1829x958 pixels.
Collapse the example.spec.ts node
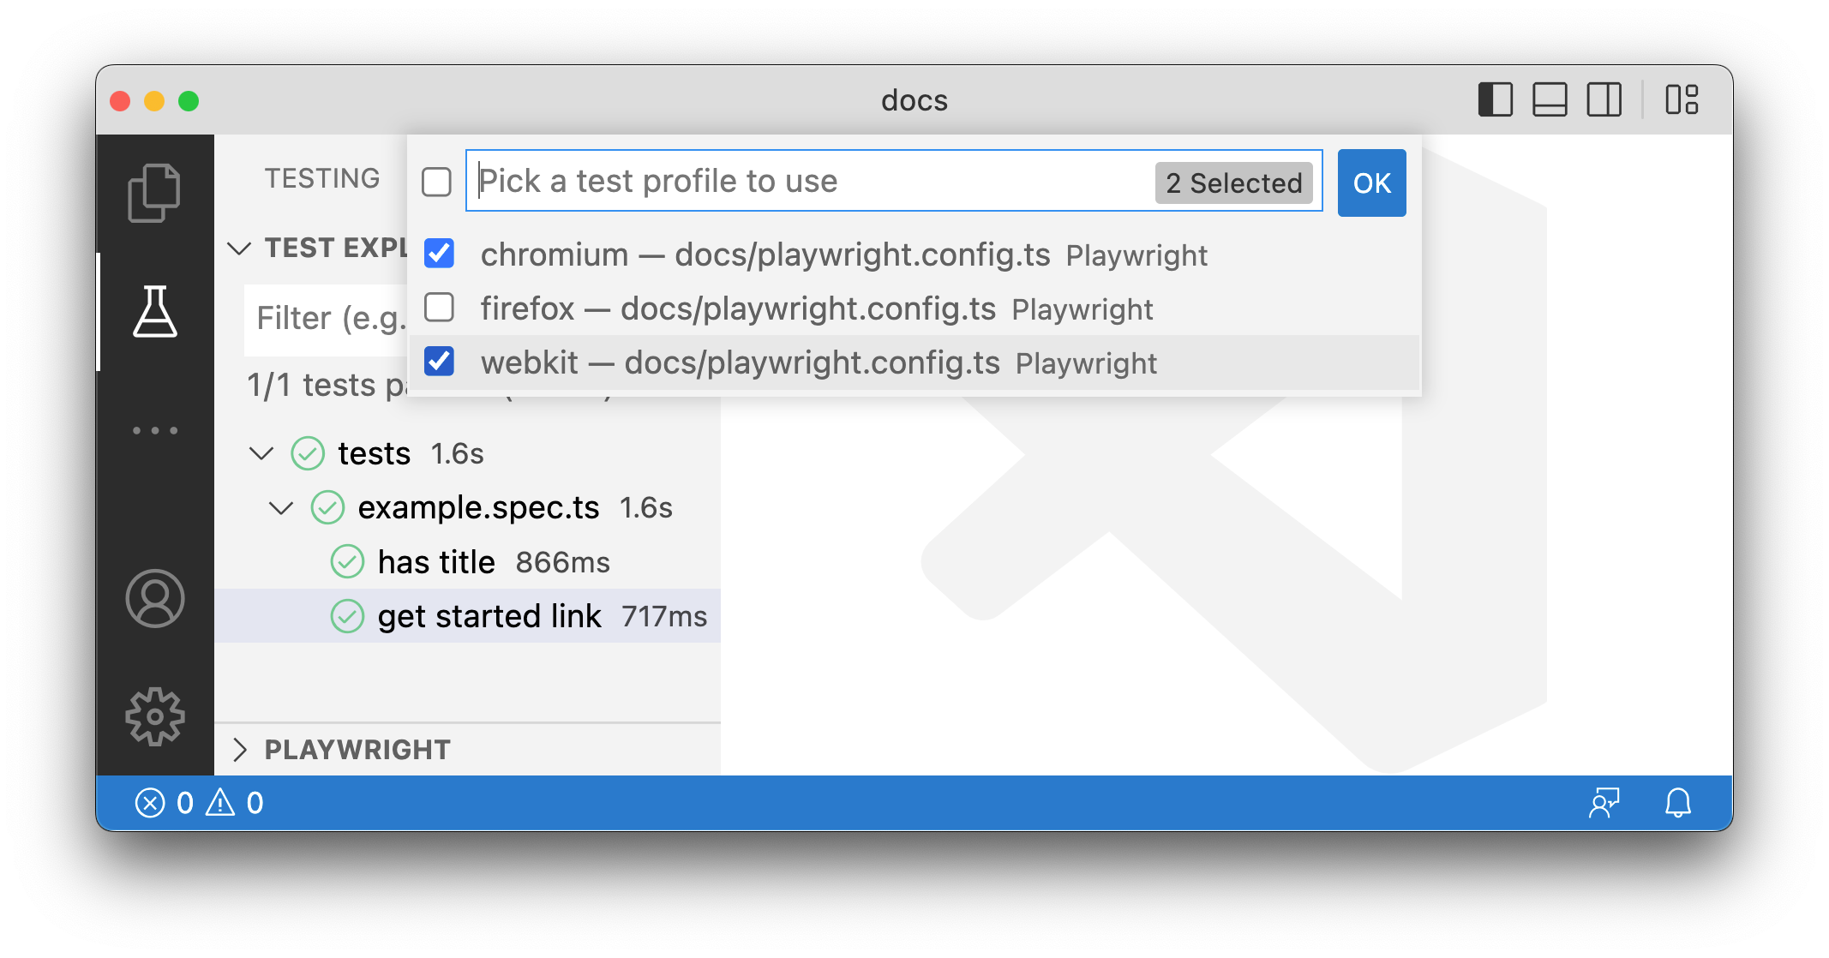(x=281, y=507)
